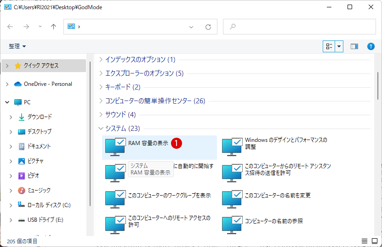Select クイック アクセス in navigation pane
This screenshot has height=247, width=382.
[44, 66]
